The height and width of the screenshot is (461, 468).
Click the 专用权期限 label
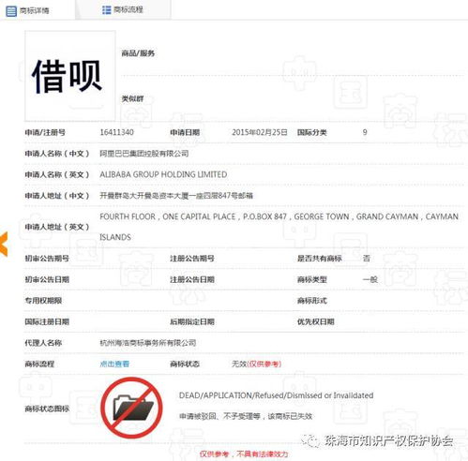coord(43,301)
